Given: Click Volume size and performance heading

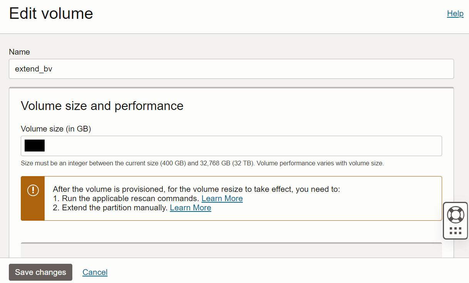Looking at the screenshot, I should [x=102, y=106].
